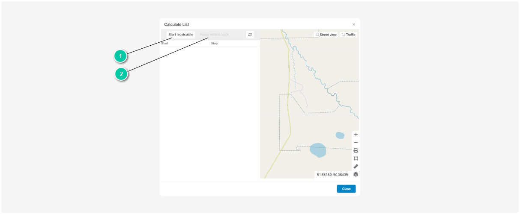Click the larger blue lake on the map
Image resolution: width=520 pixels, height=214 pixels.
317,150
